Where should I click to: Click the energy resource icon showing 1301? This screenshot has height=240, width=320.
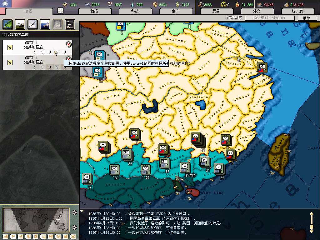tap(65, 4)
